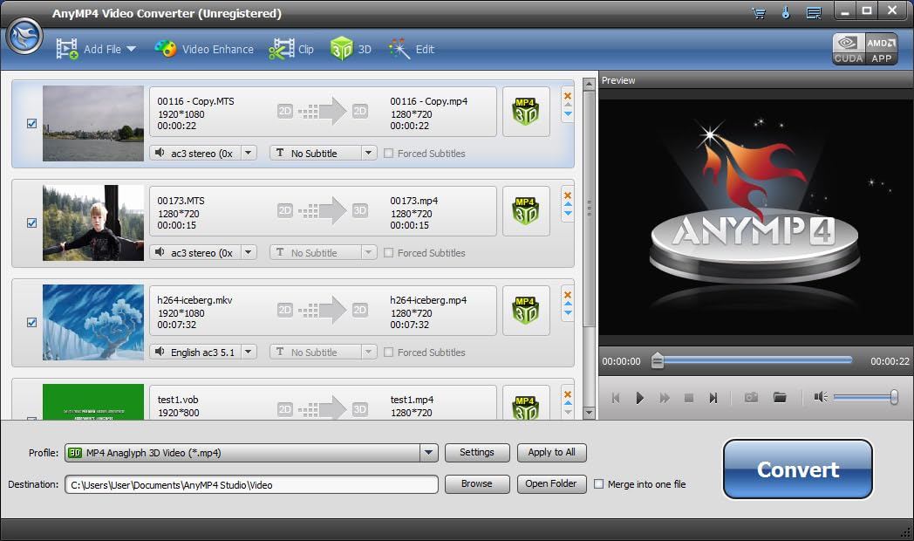Image resolution: width=914 pixels, height=541 pixels.
Task: Toggle Forced Subtitles for 00116 - Copy.MTS
Action: [389, 154]
